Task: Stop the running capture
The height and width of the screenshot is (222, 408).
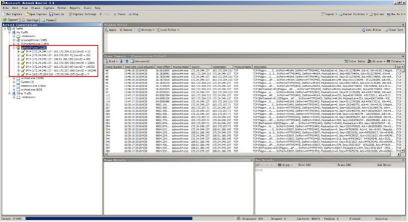Action: 134,14
